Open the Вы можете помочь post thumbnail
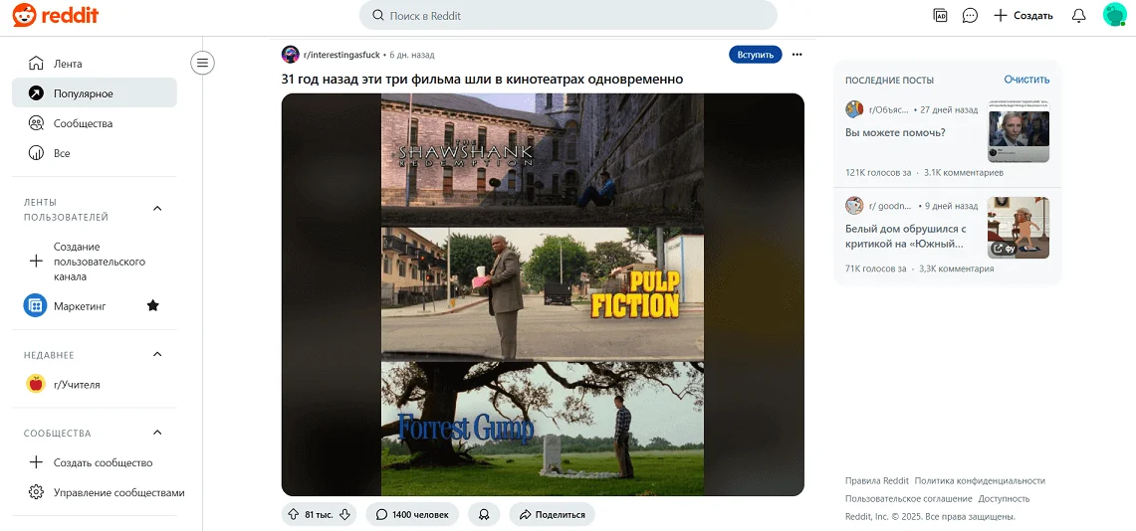Image resolution: width=1136 pixels, height=531 pixels. [1019, 135]
